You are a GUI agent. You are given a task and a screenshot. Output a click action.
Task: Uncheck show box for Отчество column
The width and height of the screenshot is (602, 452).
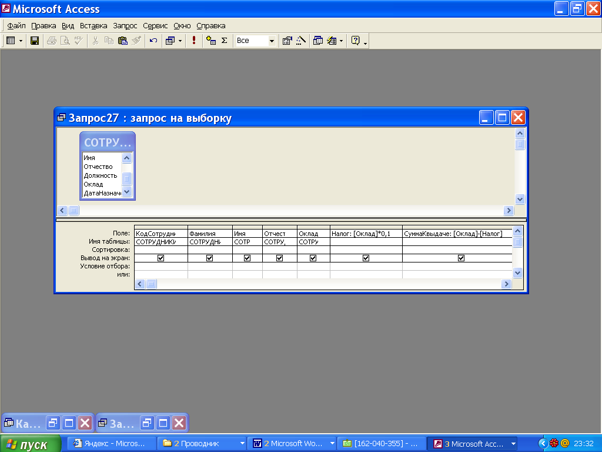coord(279,258)
